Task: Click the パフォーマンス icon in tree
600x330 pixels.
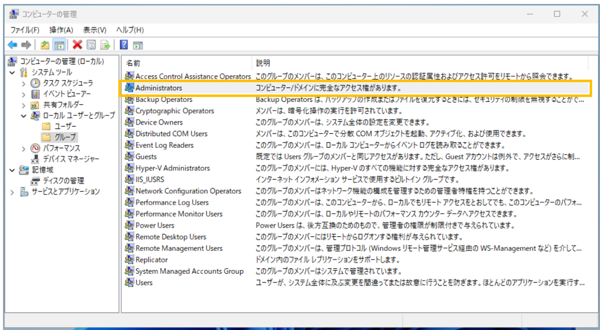Action: click(x=36, y=148)
